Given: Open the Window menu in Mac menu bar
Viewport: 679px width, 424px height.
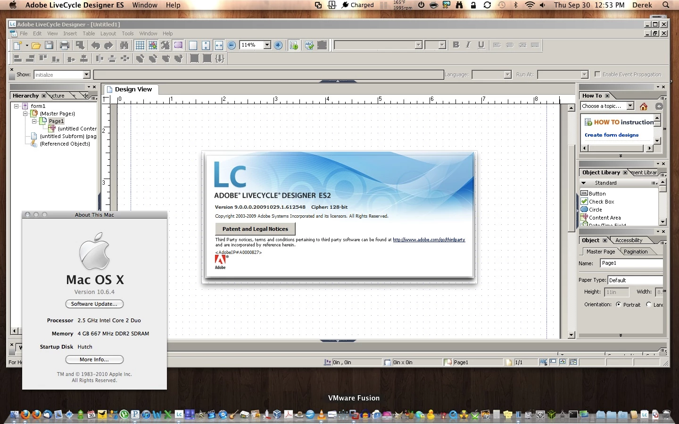Looking at the screenshot, I should coord(145,5).
